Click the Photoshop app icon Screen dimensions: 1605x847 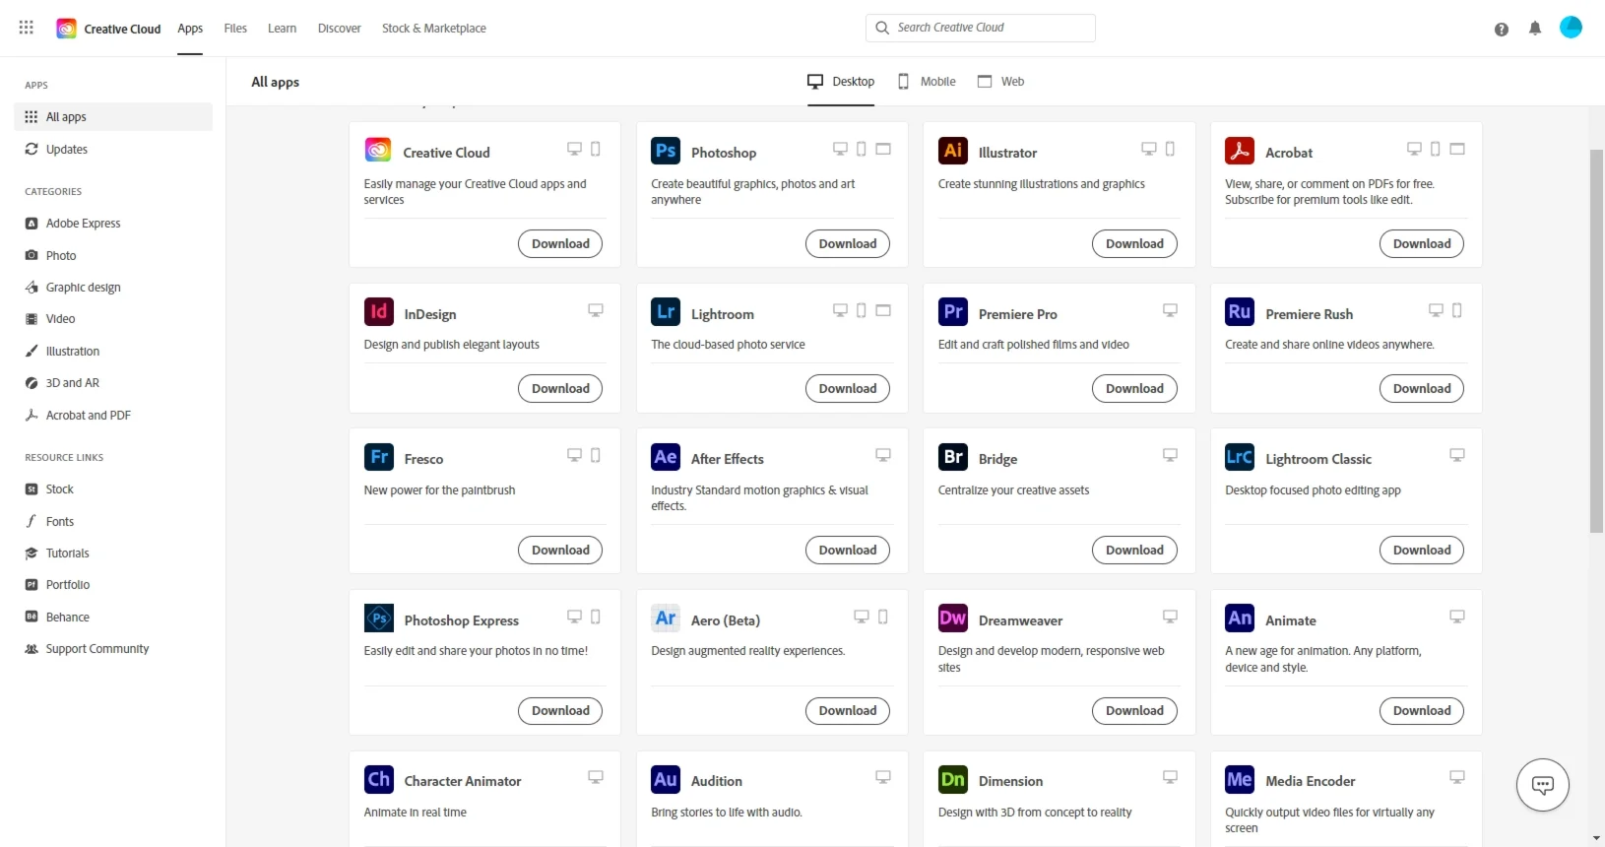coord(666,151)
